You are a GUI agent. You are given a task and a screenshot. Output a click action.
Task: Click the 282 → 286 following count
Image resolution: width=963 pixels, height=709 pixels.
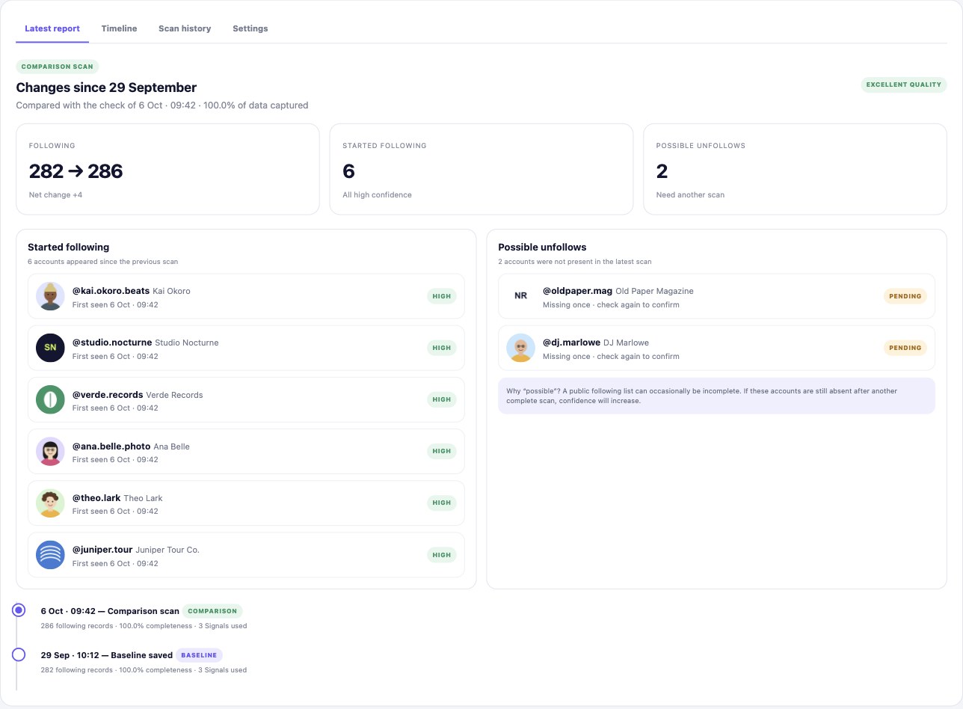(76, 171)
